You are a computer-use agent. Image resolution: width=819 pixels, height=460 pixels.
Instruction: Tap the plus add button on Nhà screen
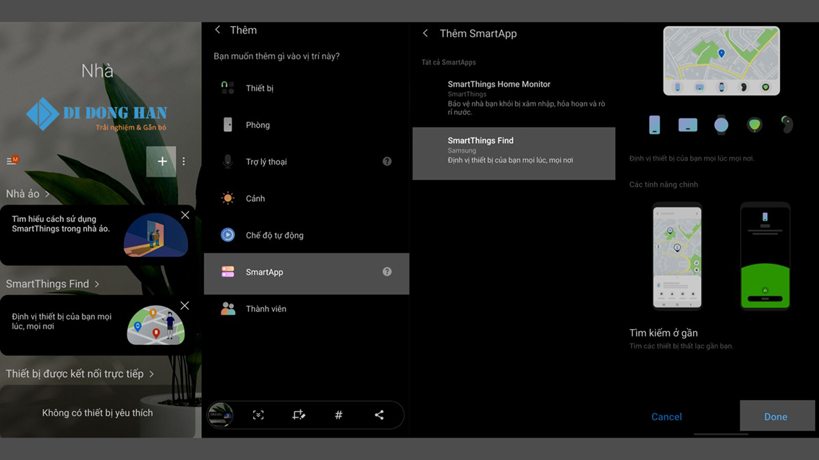(x=161, y=161)
